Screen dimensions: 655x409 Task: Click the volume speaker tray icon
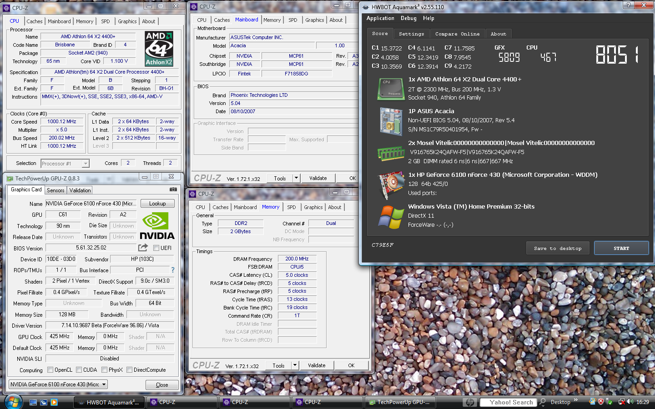[630, 402]
